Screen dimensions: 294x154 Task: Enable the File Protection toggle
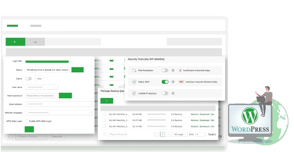pos(165,70)
